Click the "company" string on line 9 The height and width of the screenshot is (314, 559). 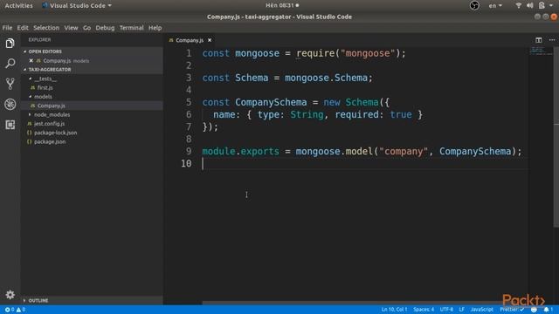(x=404, y=152)
